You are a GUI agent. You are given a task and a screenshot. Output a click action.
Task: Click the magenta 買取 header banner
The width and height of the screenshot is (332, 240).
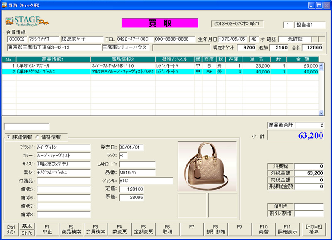[x=160, y=23]
